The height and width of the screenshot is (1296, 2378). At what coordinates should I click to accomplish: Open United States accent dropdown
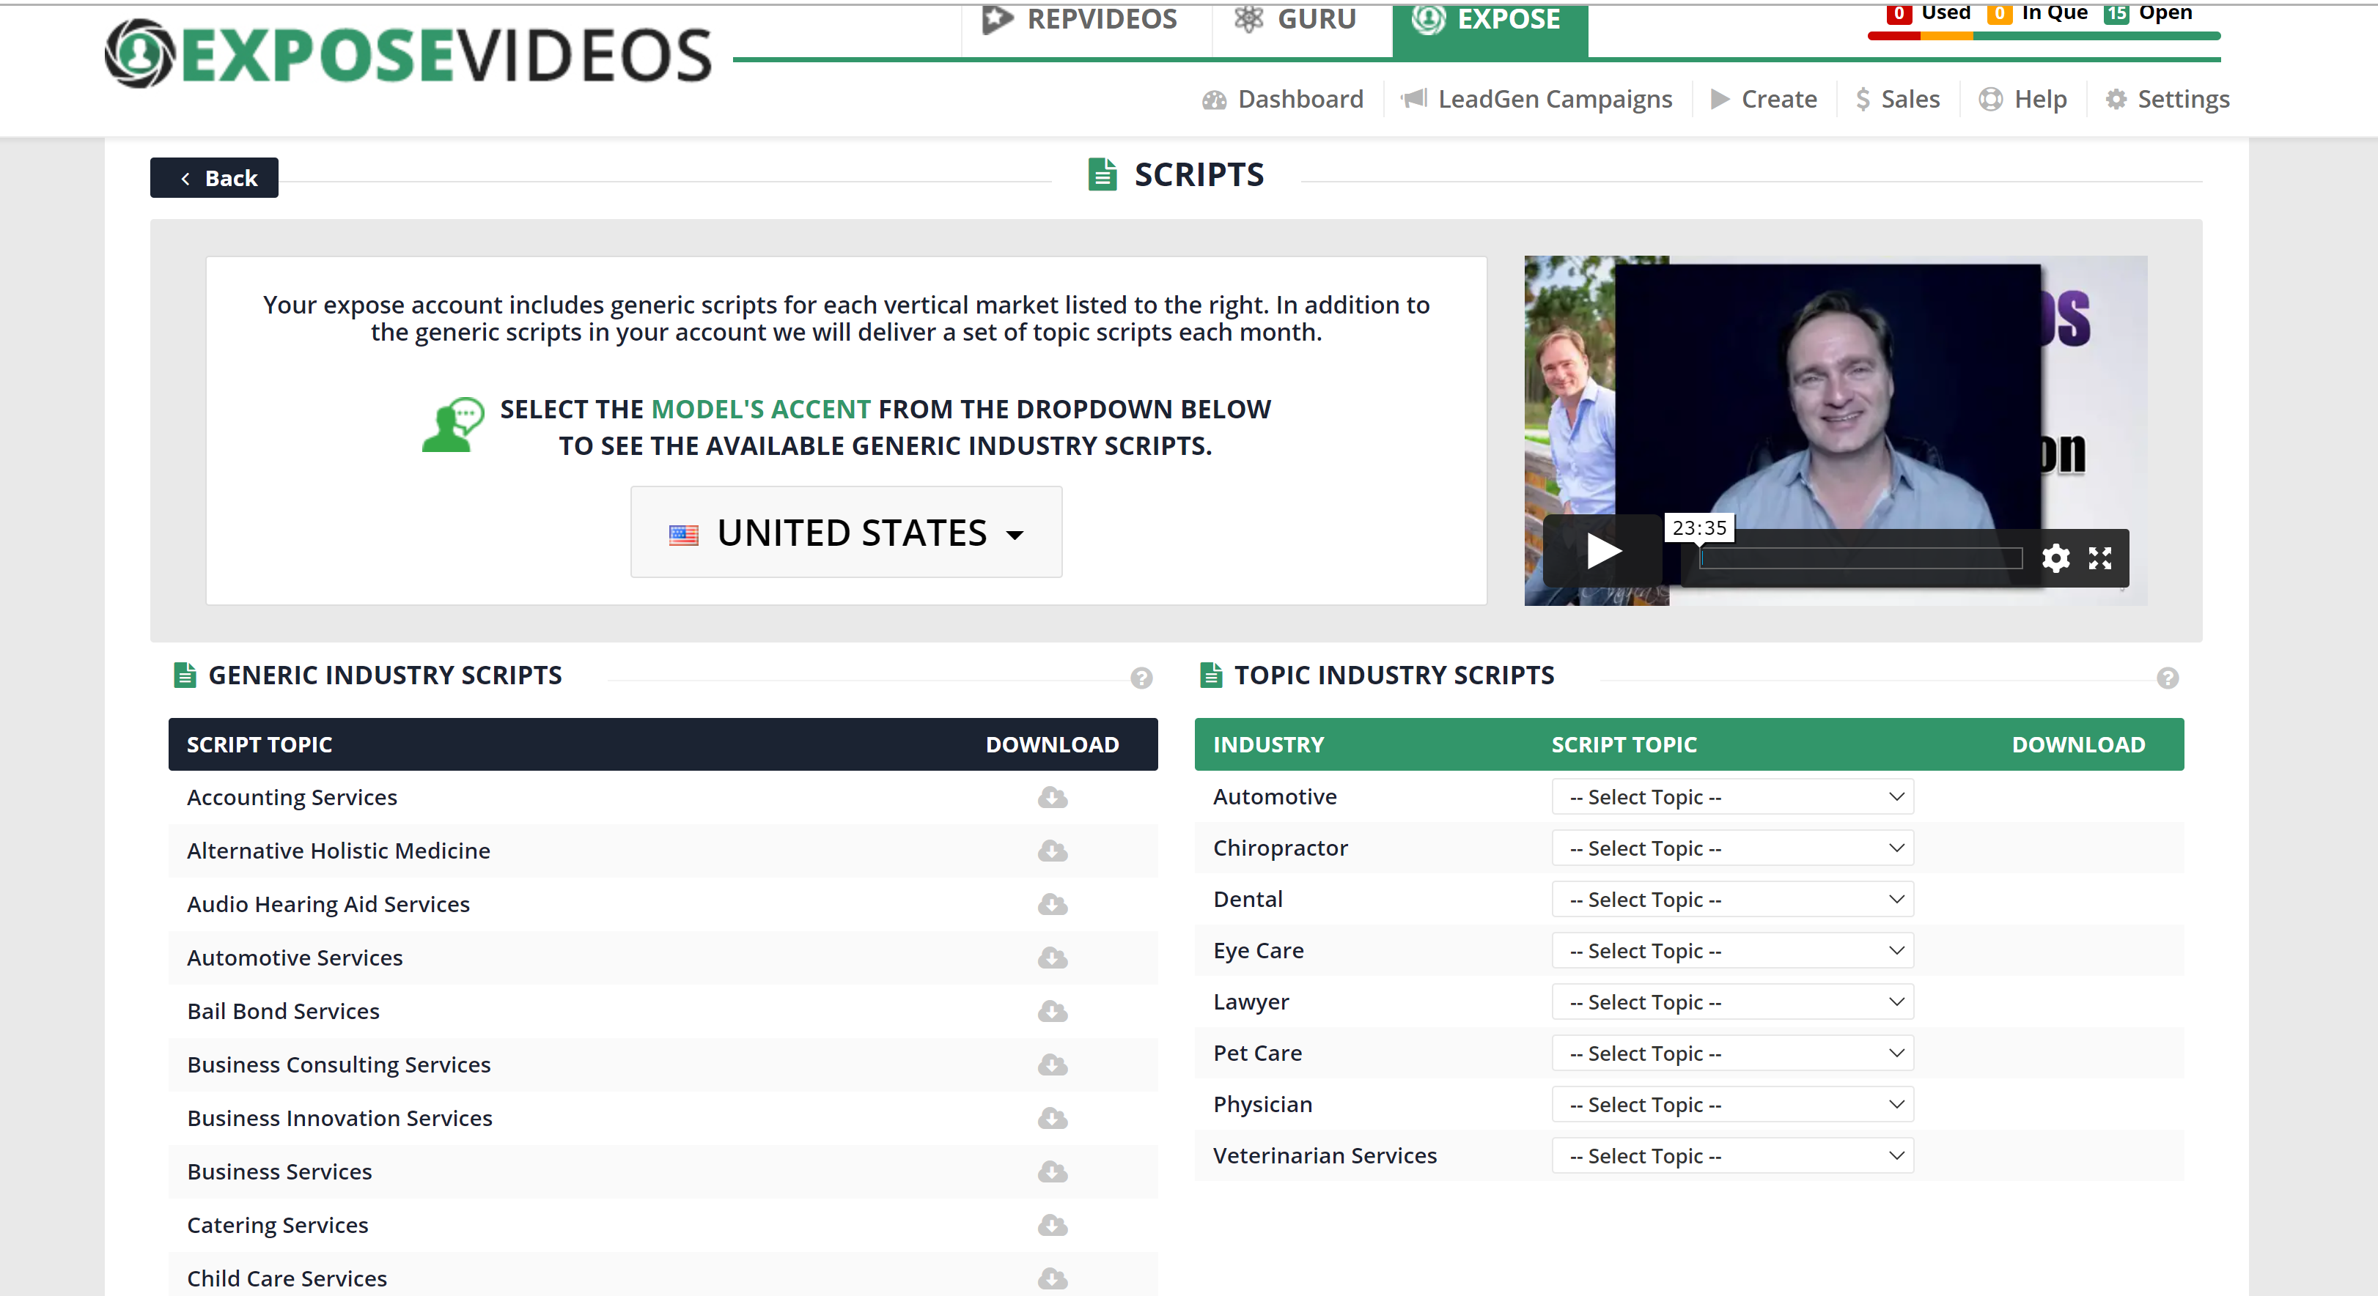click(846, 533)
